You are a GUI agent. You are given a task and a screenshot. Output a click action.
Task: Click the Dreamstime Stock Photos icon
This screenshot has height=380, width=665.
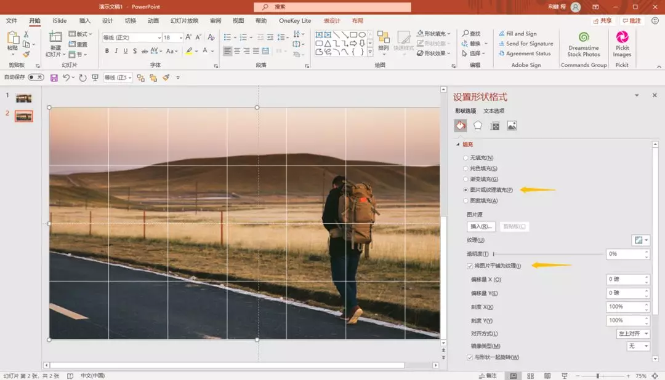coord(583,38)
